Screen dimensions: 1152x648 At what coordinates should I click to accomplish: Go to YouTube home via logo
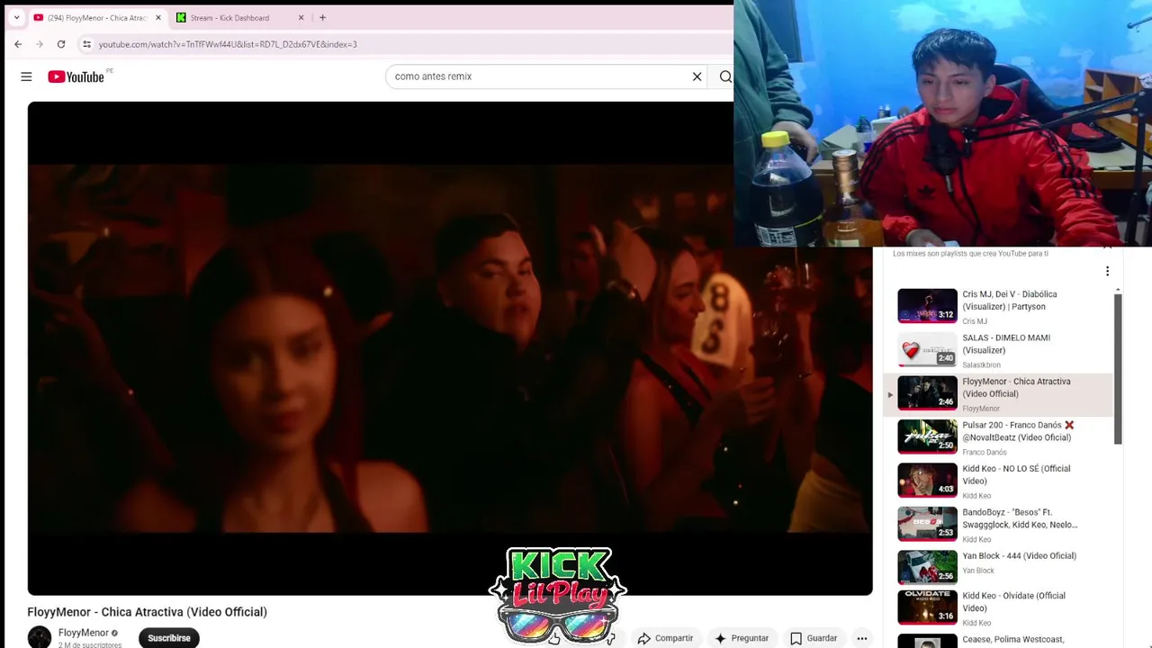(x=76, y=76)
